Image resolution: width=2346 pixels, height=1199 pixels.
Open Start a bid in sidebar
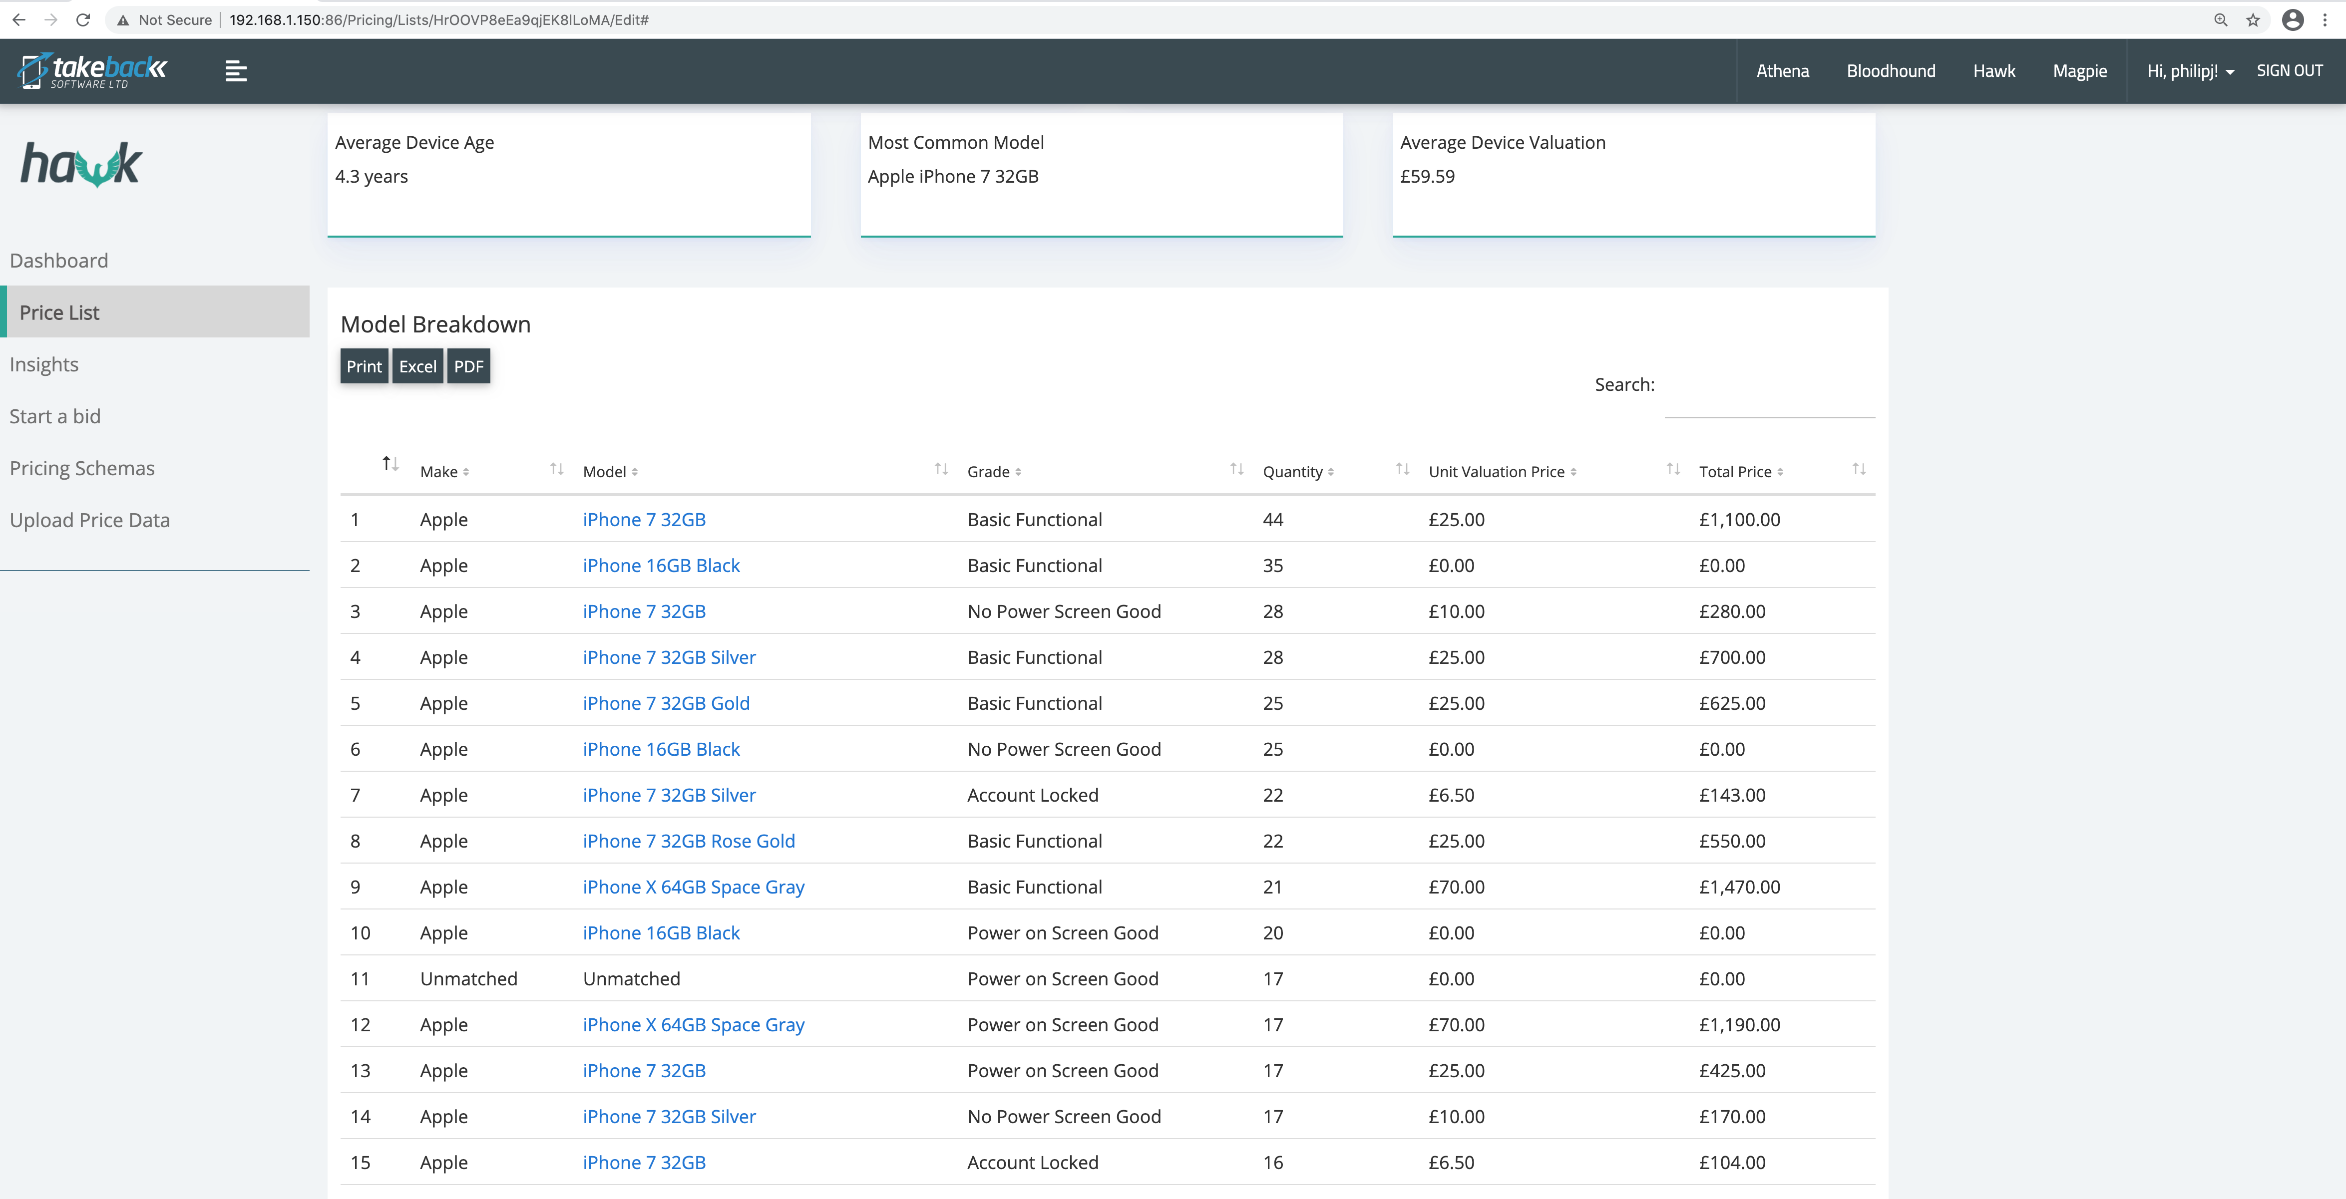pyautogui.click(x=54, y=416)
